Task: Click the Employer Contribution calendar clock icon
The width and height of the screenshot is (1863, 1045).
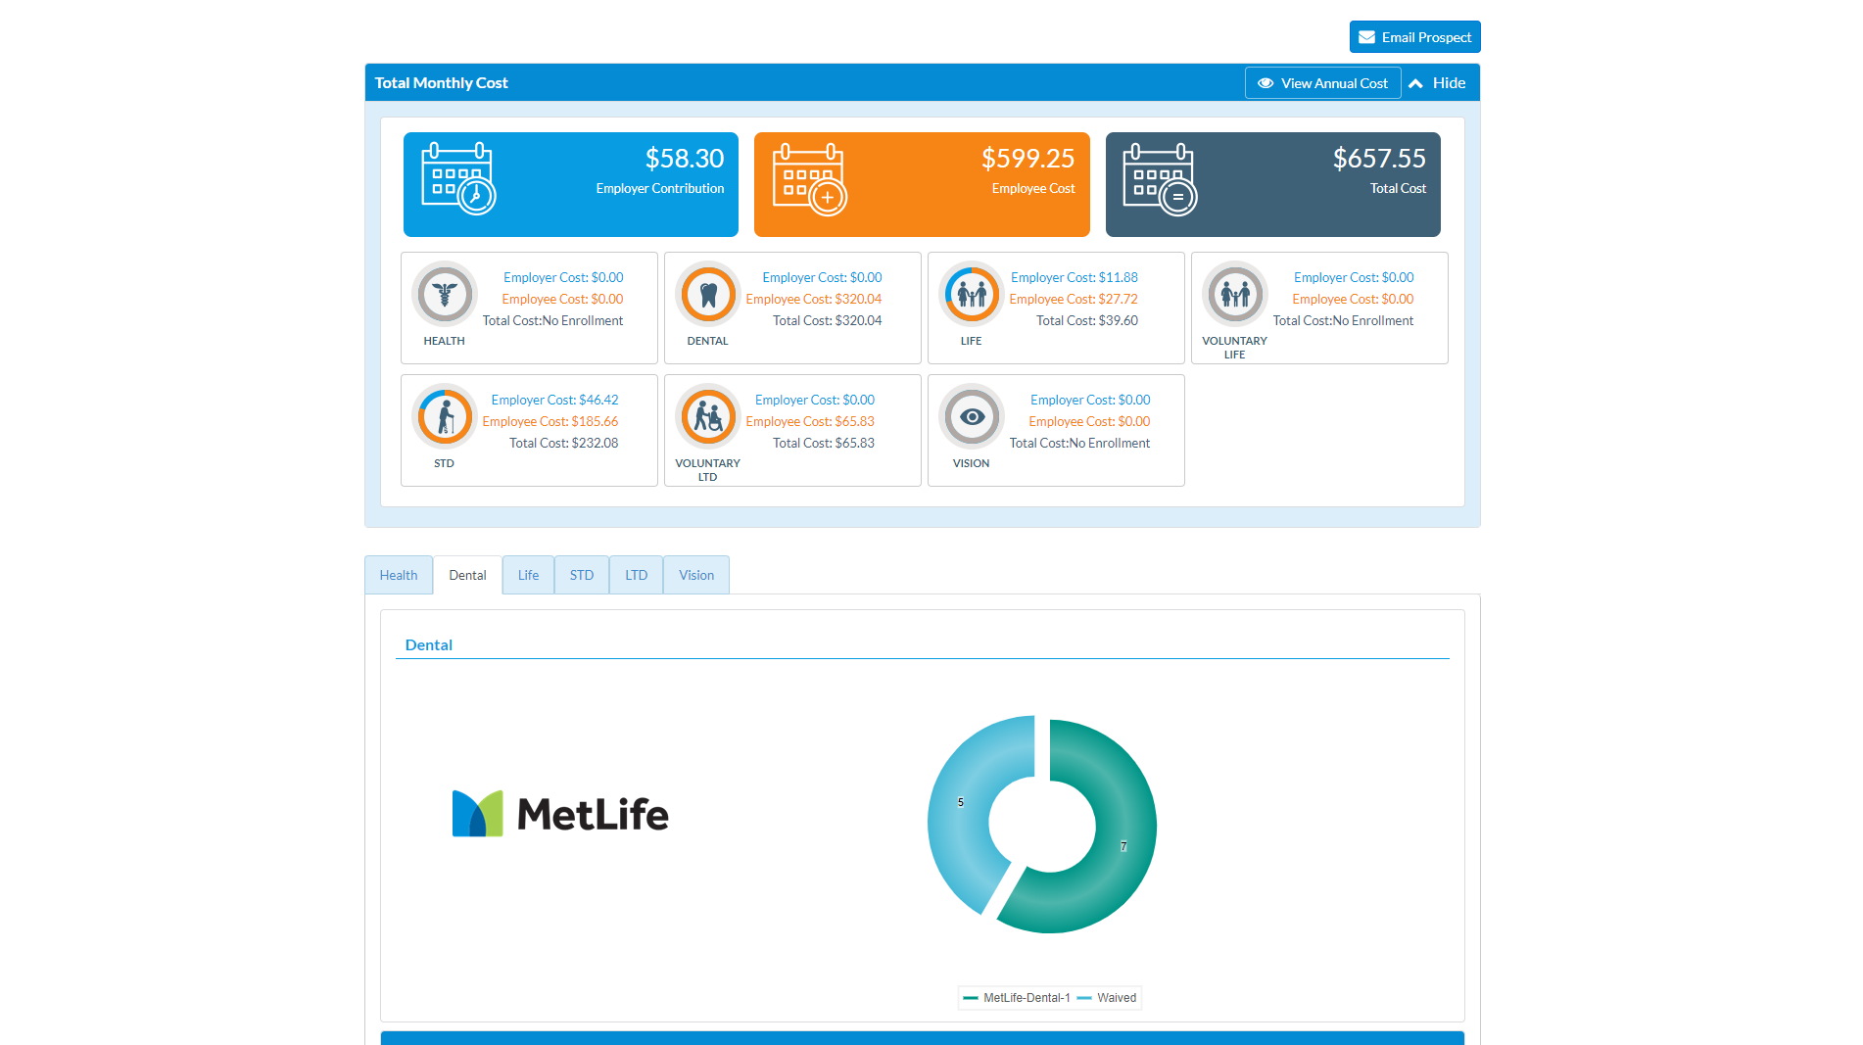Action: [458, 178]
